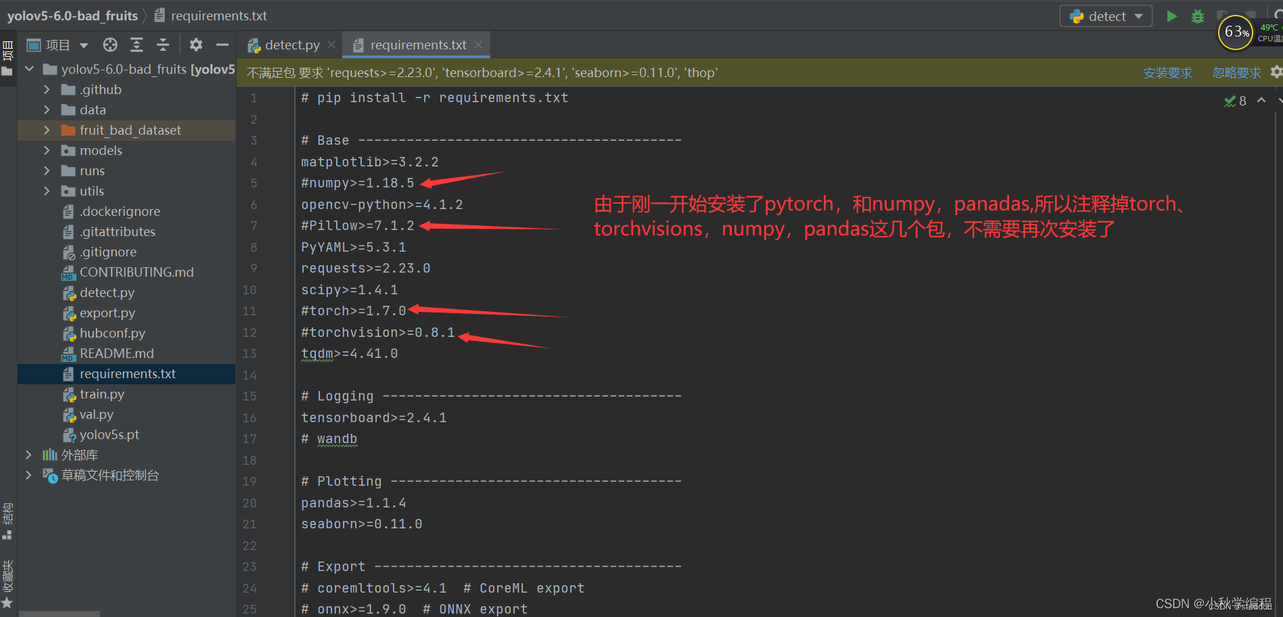The width and height of the screenshot is (1283, 617).
Task: Expand the models folder
Action: pyautogui.click(x=47, y=150)
